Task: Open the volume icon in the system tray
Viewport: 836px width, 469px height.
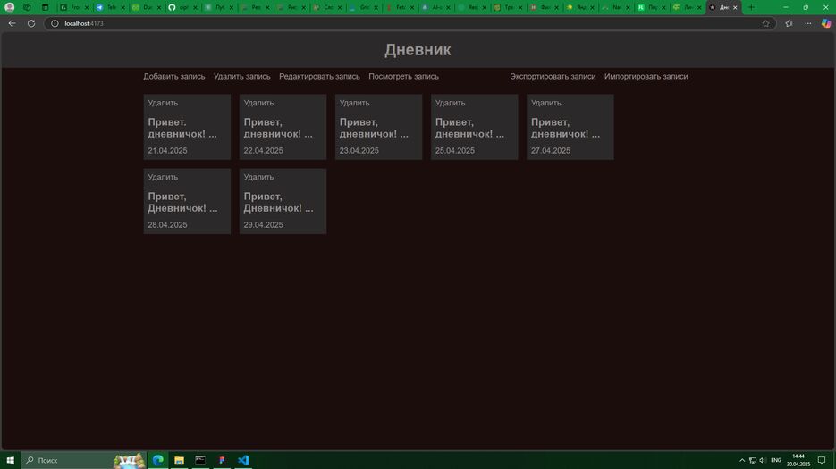Action: click(x=763, y=460)
